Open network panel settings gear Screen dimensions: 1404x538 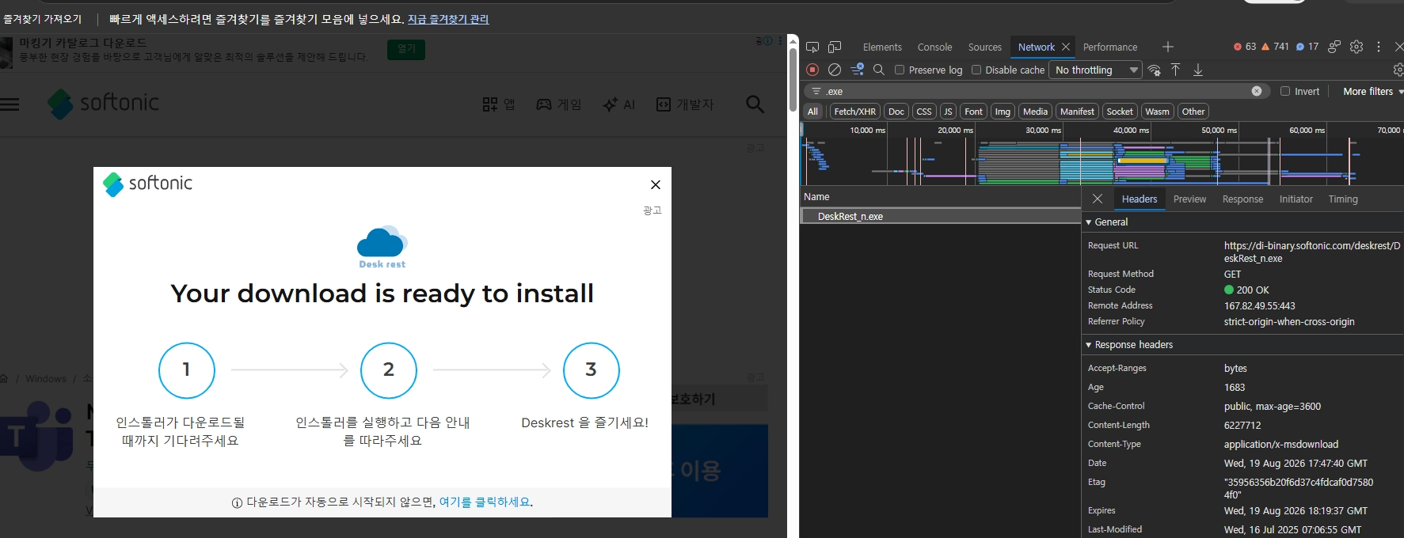(x=1398, y=70)
